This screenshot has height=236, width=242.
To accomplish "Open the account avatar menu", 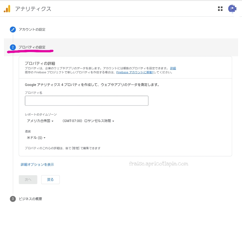I will pyautogui.click(x=232, y=9).
